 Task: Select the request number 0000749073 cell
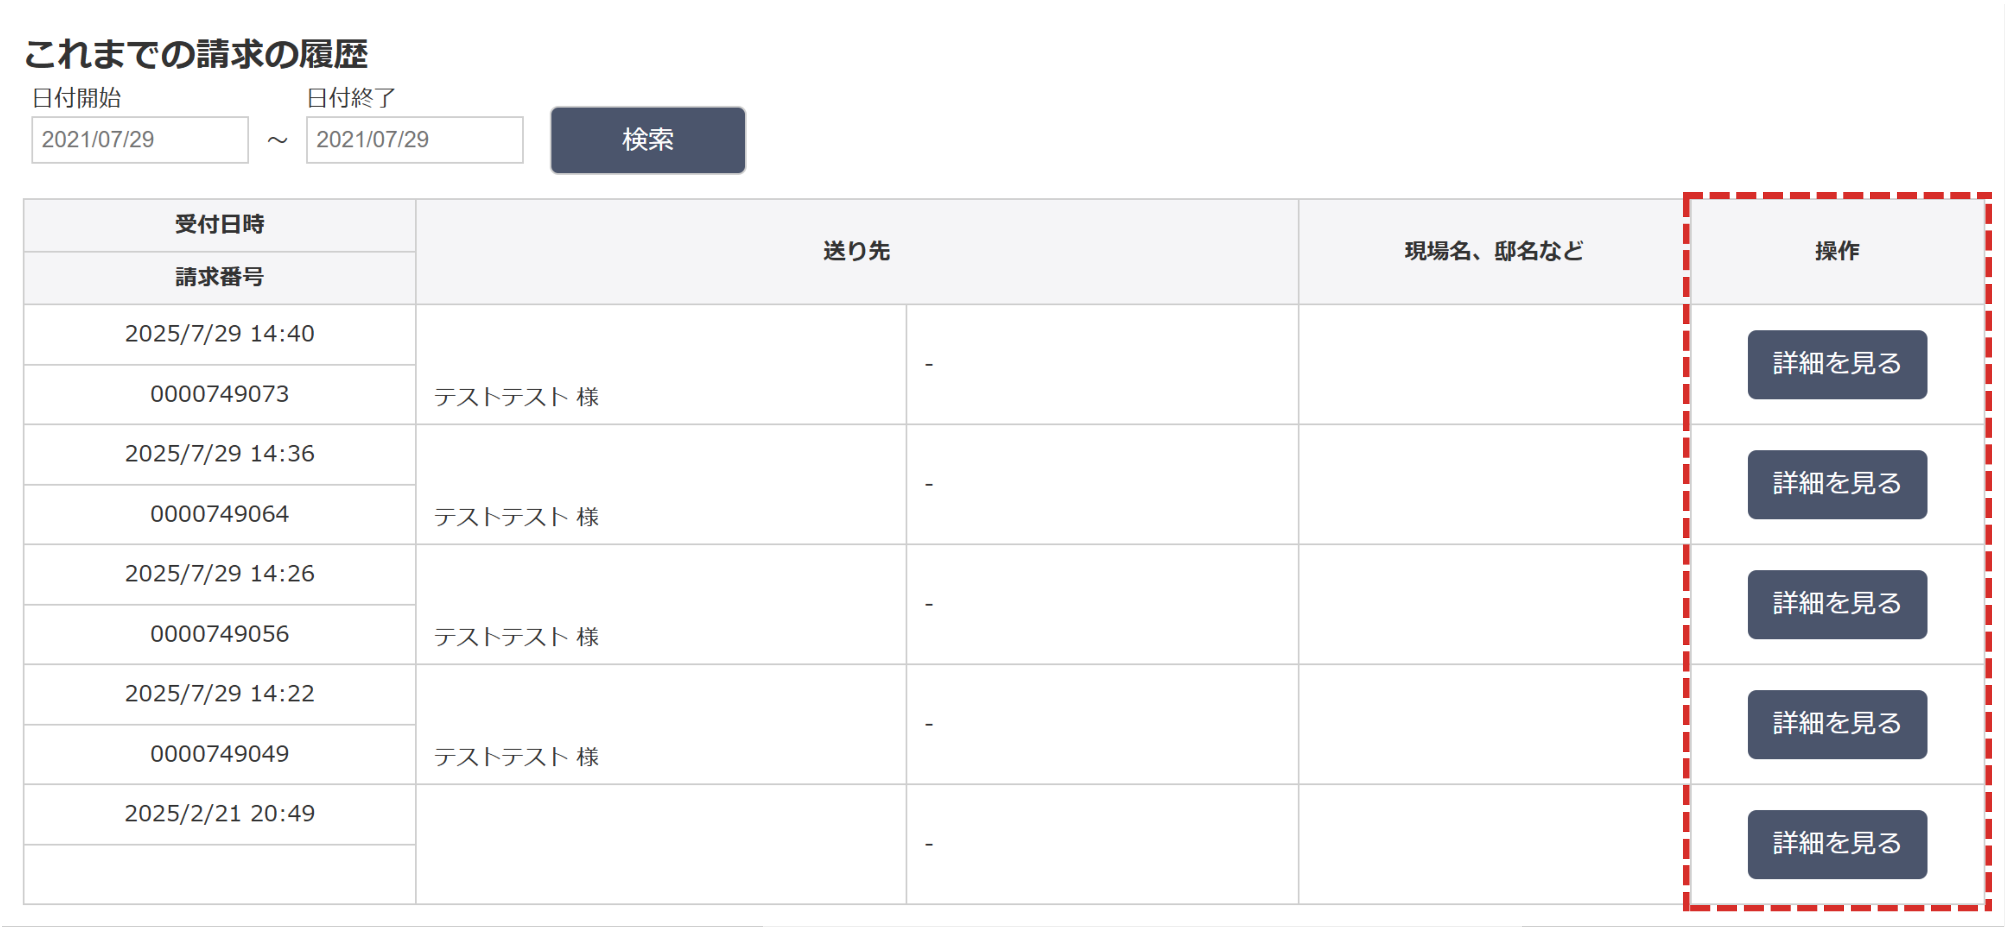219,394
